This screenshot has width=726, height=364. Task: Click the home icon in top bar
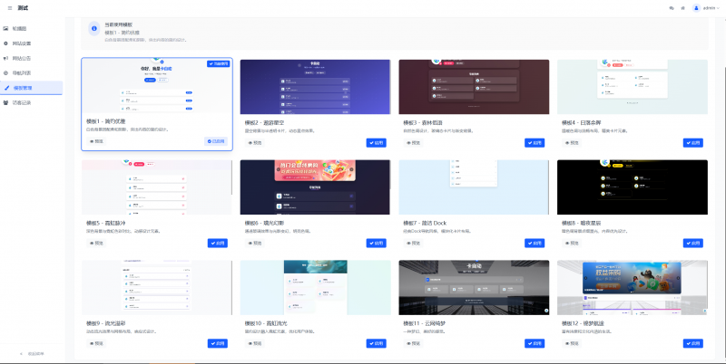(682, 7)
